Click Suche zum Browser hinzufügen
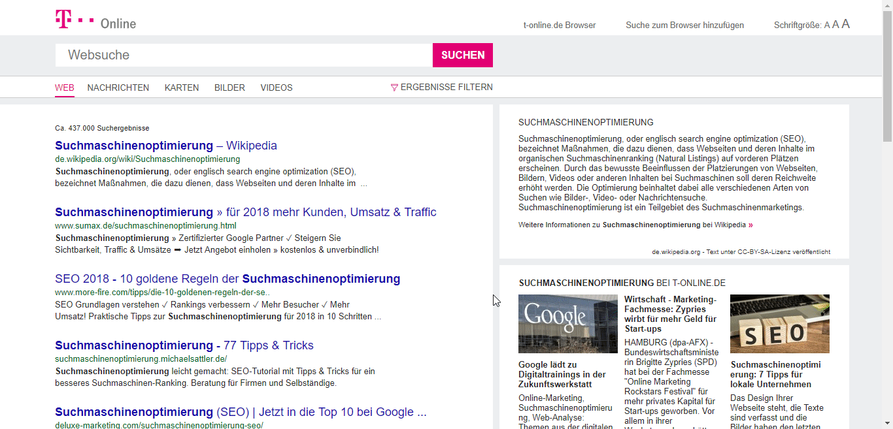The image size is (893, 429). point(684,25)
